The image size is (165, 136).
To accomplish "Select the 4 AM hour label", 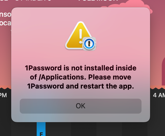I will tap(159, 95).
